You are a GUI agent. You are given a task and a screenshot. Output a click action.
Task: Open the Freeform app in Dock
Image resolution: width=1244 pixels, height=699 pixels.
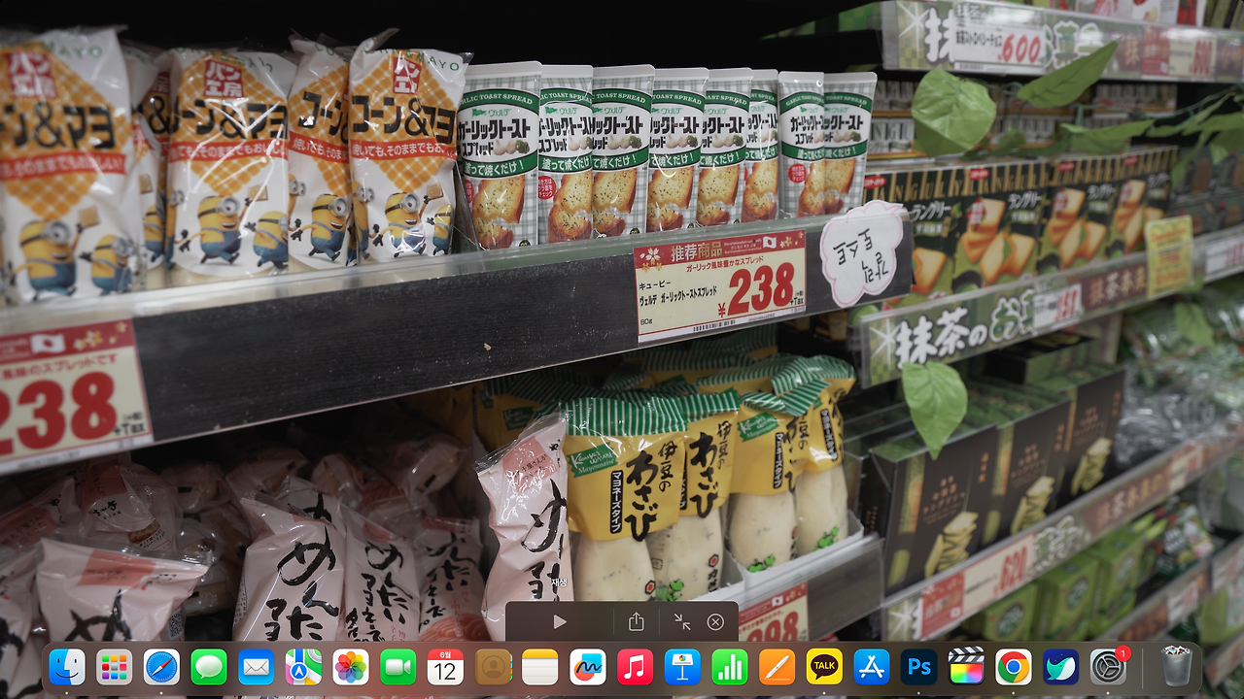pyautogui.click(x=587, y=667)
